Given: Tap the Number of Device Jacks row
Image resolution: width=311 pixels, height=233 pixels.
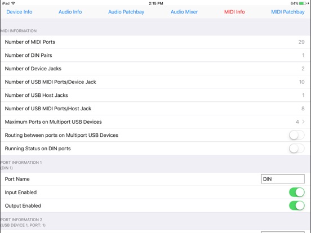Looking at the screenshot, I should point(155,69).
